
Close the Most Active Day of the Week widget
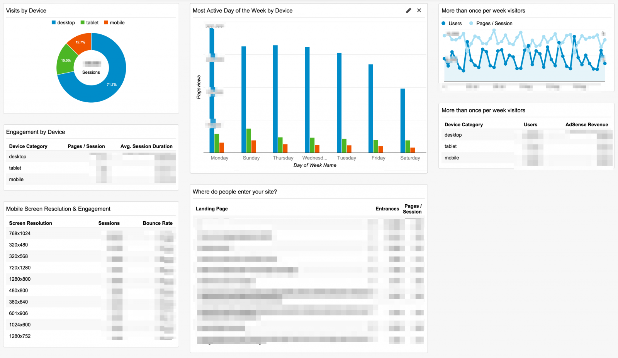pyautogui.click(x=419, y=10)
